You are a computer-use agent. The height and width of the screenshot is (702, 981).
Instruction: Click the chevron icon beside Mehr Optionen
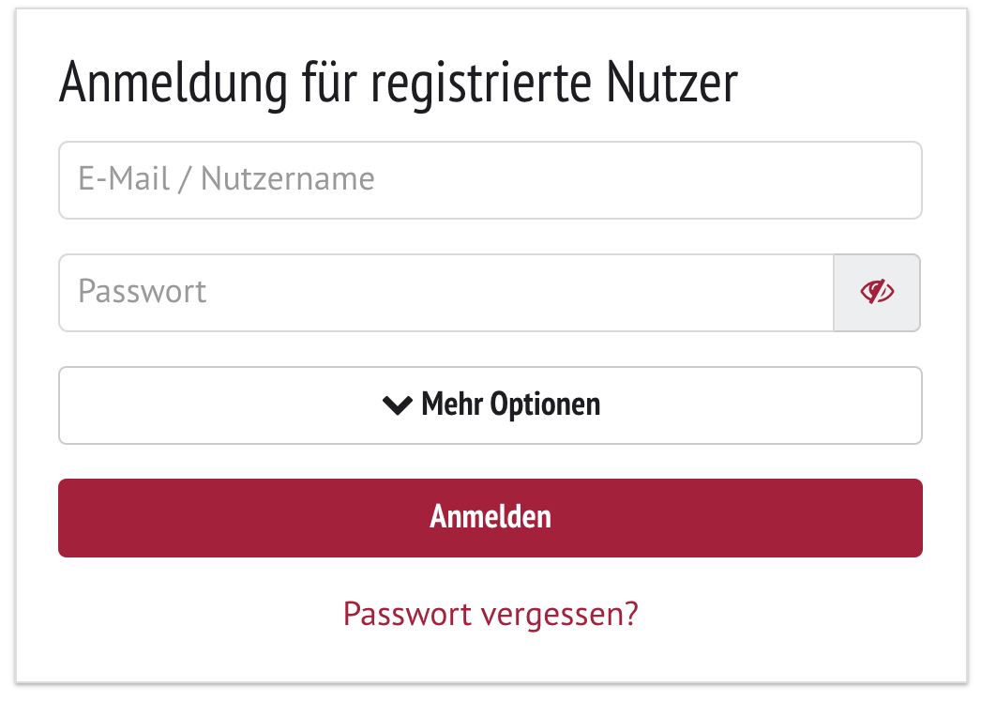click(398, 405)
